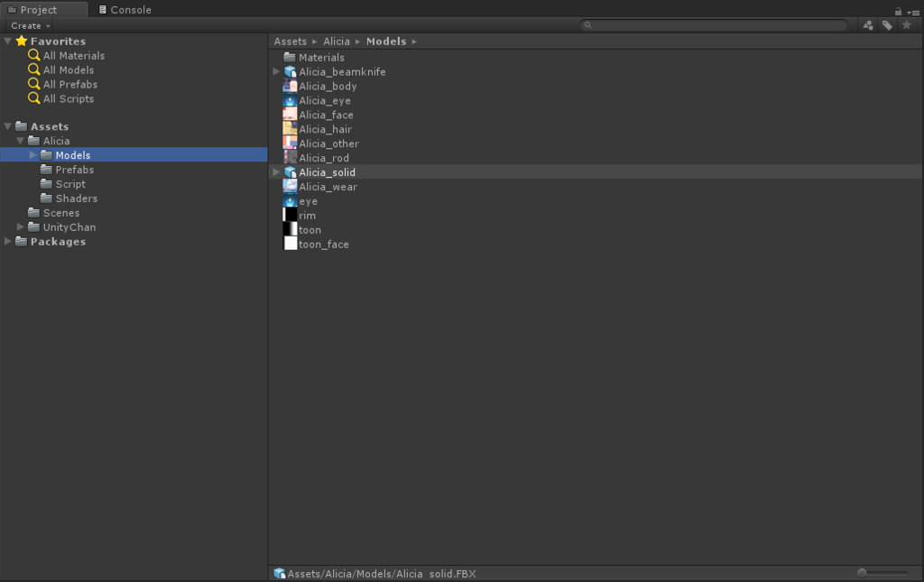This screenshot has width=924, height=582.
Task: Click the Assets breadcrumb link
Action: pos(291,41)
